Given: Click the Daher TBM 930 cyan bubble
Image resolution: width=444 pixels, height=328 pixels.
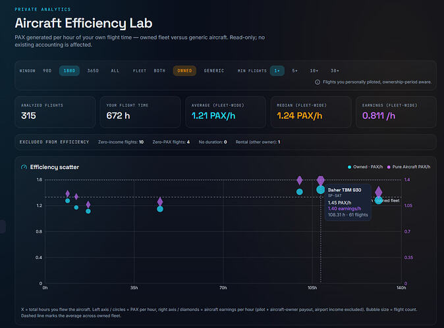Looking at the screenshot, I should coord(321,189).
